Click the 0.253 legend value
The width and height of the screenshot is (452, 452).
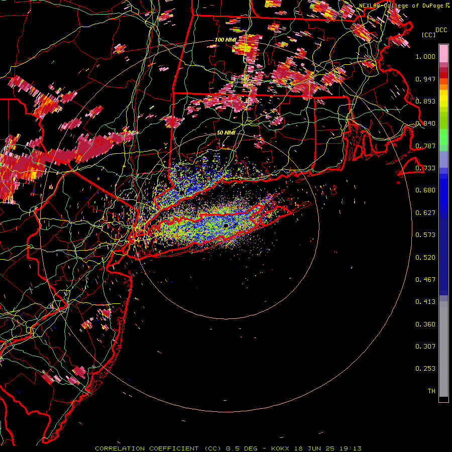tap(425, 369)
